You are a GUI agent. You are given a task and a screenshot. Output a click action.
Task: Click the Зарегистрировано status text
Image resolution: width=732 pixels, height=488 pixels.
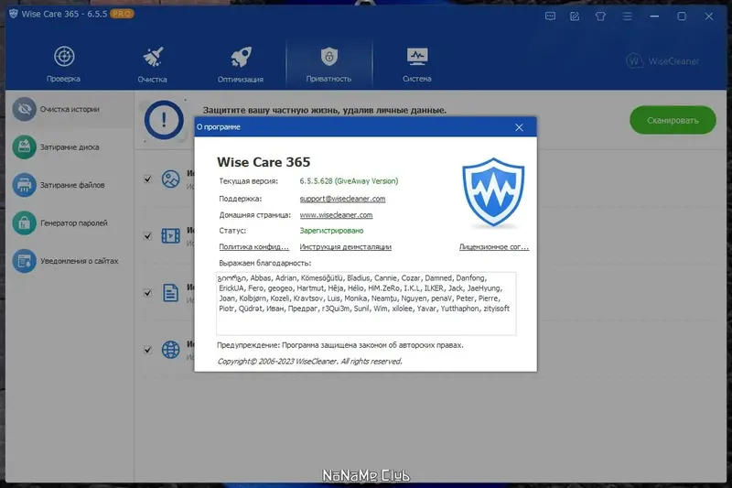[331, 230]
